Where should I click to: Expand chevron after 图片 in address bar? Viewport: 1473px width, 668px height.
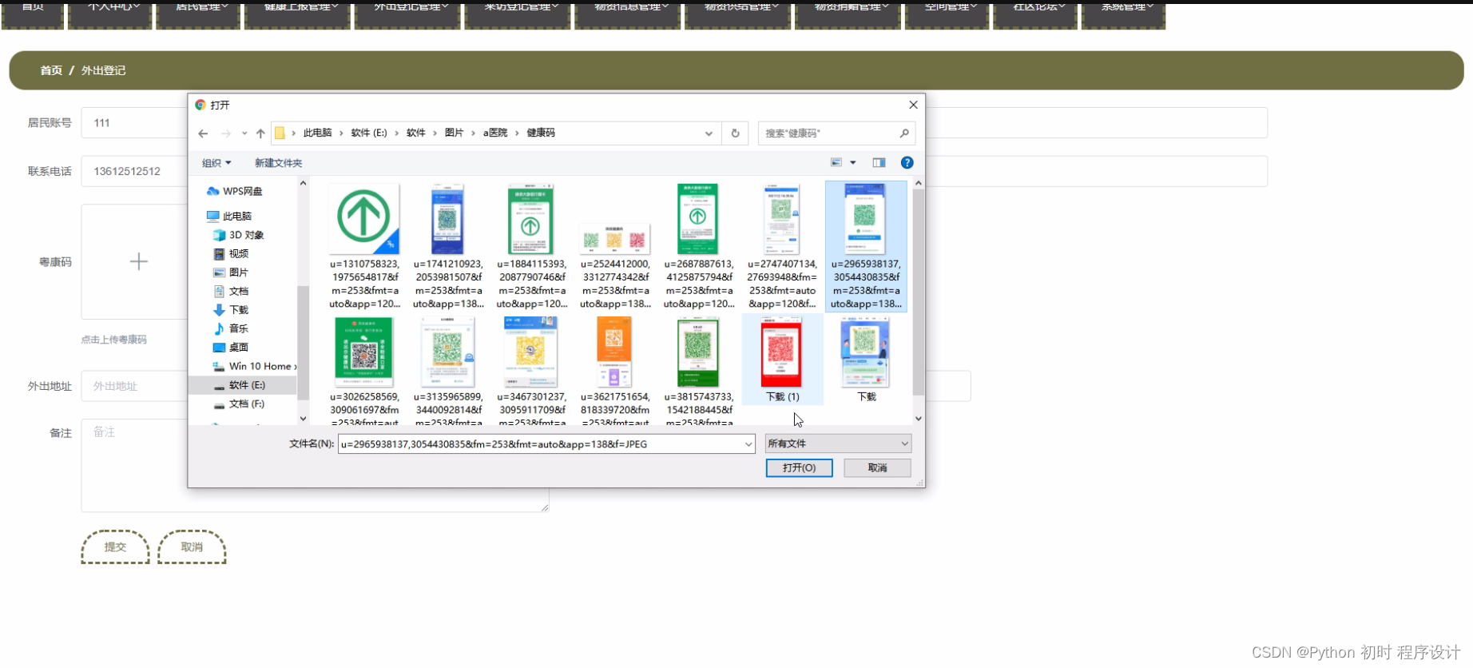pos(473,133)
